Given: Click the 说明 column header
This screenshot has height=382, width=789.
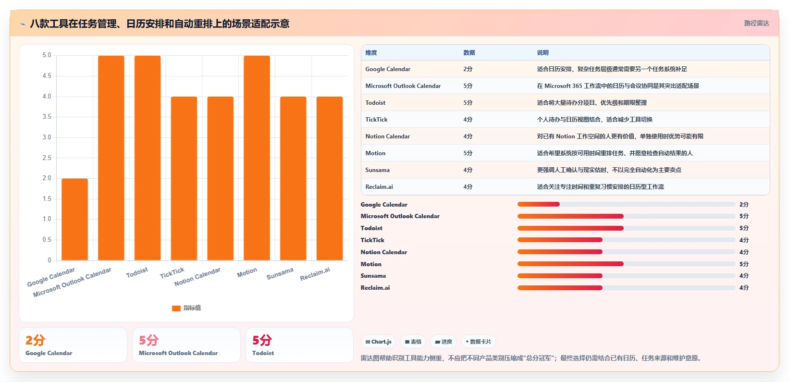Looking at the screenshot, I should (542, 53).
